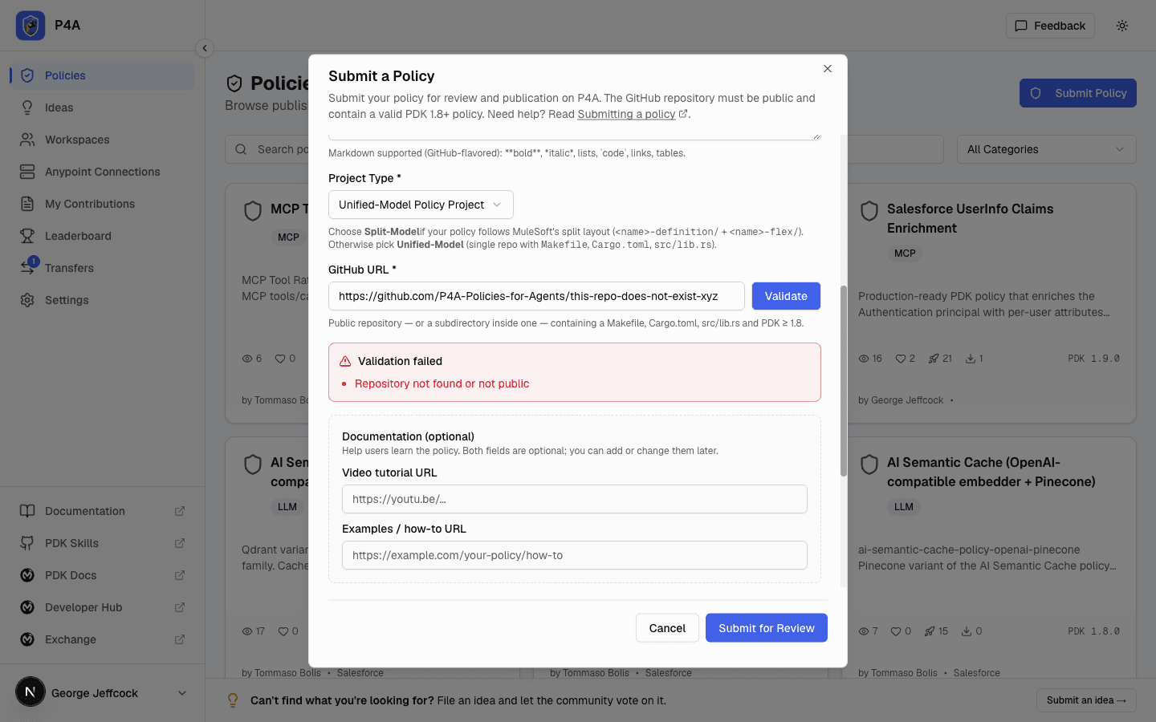Click the Cancel button
This screenshot has width=1156, height=722.
tap(667, 628)
